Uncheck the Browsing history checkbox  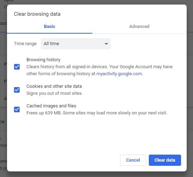pyautogui.click(x=17, y=67)
